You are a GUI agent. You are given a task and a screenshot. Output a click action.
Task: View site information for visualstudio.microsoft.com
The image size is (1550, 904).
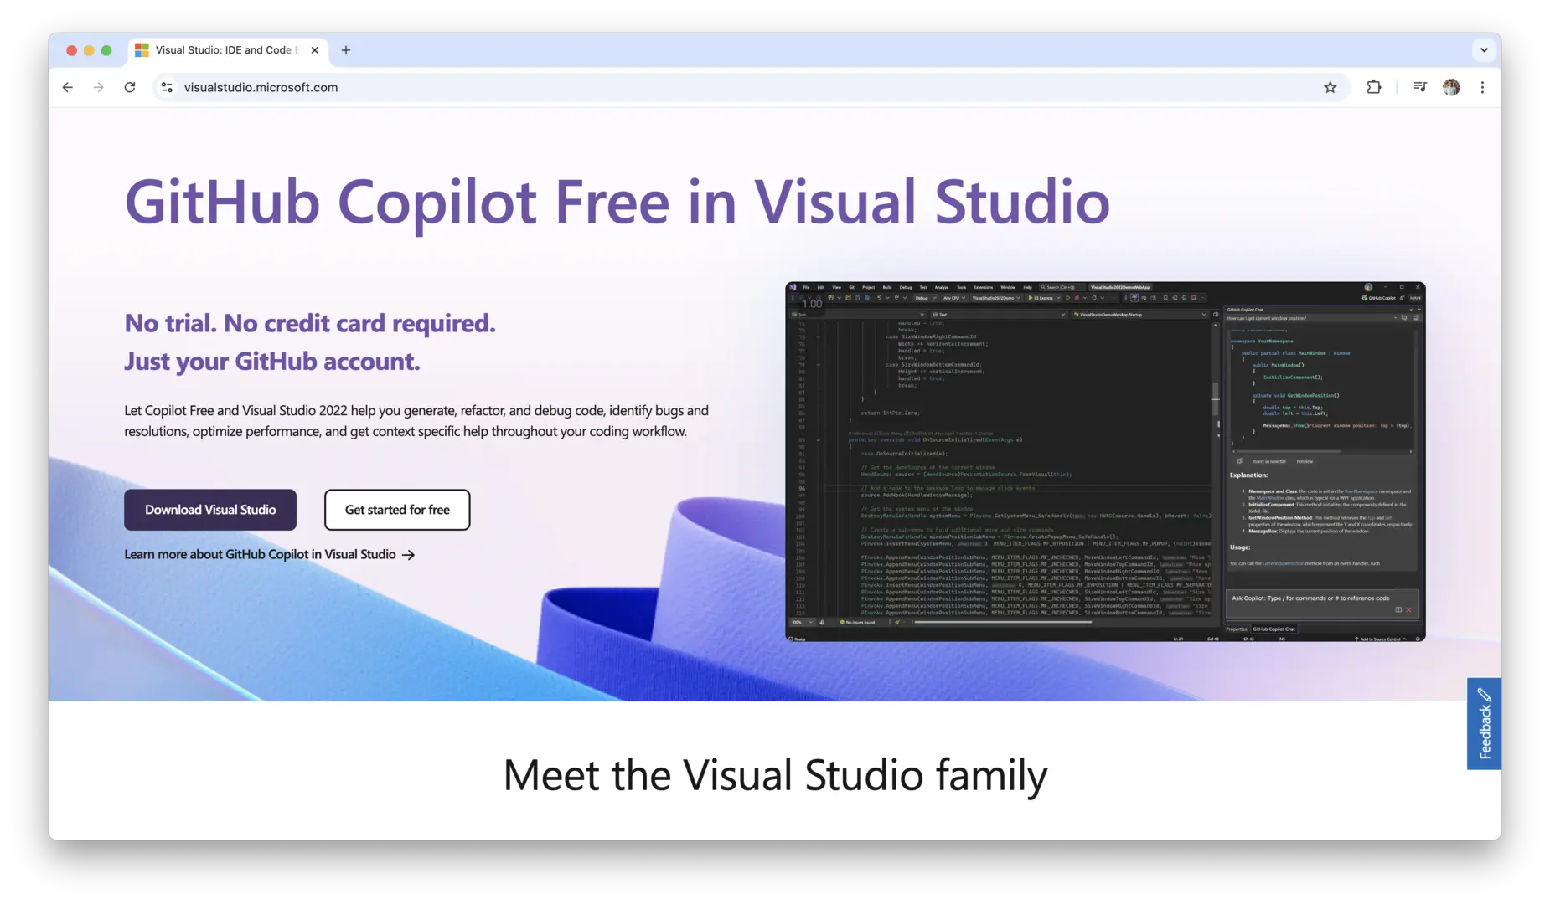pyautogui.click(x=167, y=87)
